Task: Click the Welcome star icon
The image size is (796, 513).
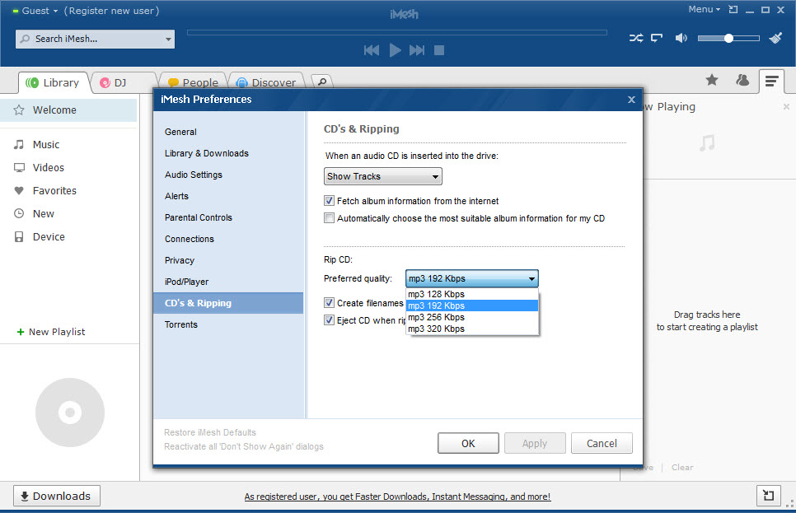Action: [x=19, y=110]
